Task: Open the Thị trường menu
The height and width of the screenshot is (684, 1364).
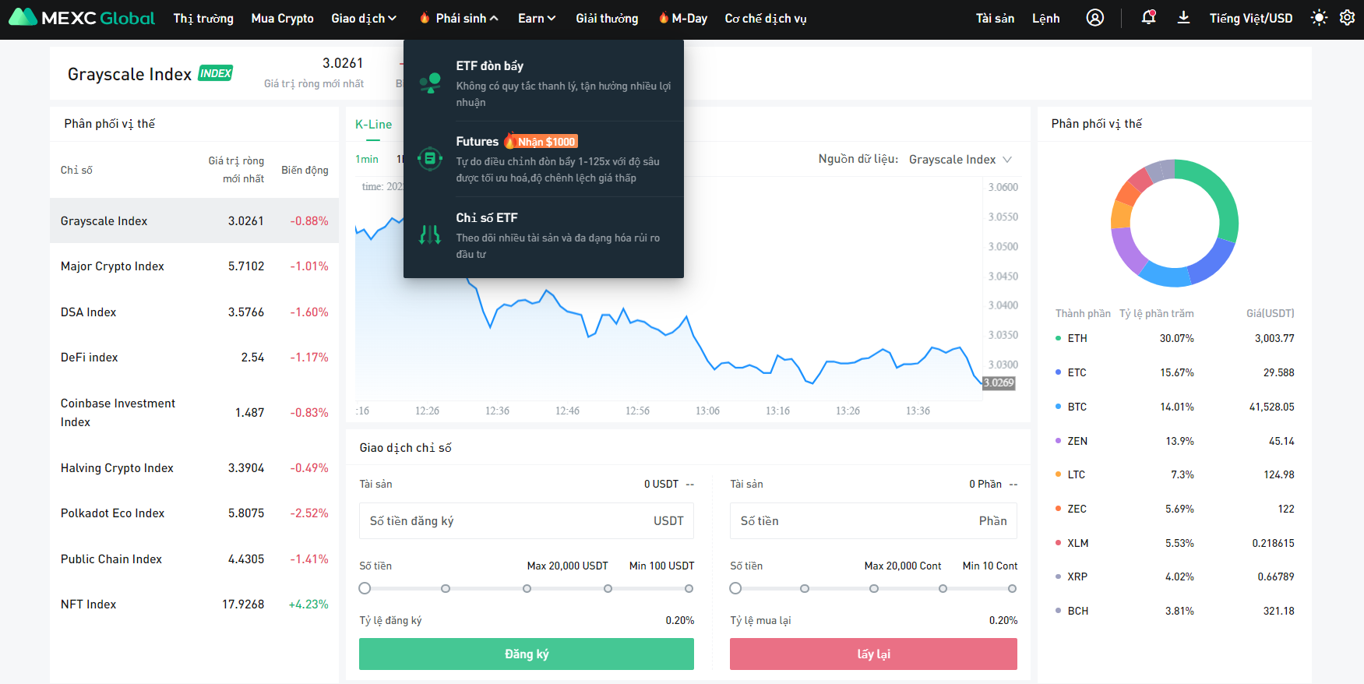Action: pyautogui.click(x=203, y=18)
